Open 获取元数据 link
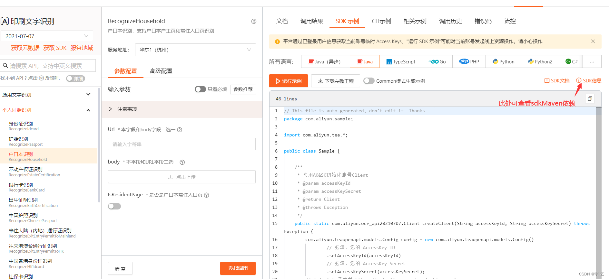Screen dimensions: 609x279 (x=25, y=48)
